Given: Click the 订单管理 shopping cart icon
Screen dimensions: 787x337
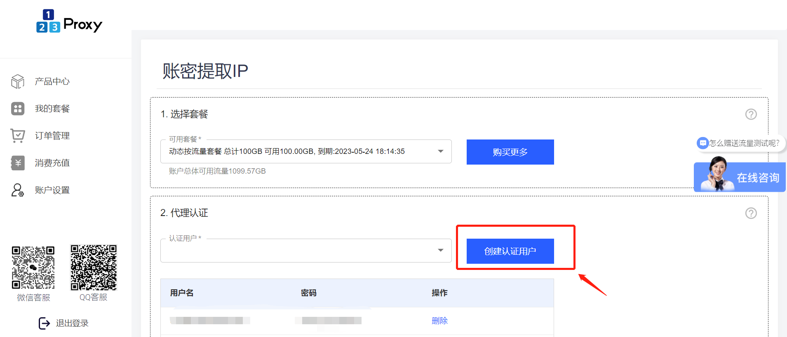Looking at the screenshot, I should click(x=18, y=135).
